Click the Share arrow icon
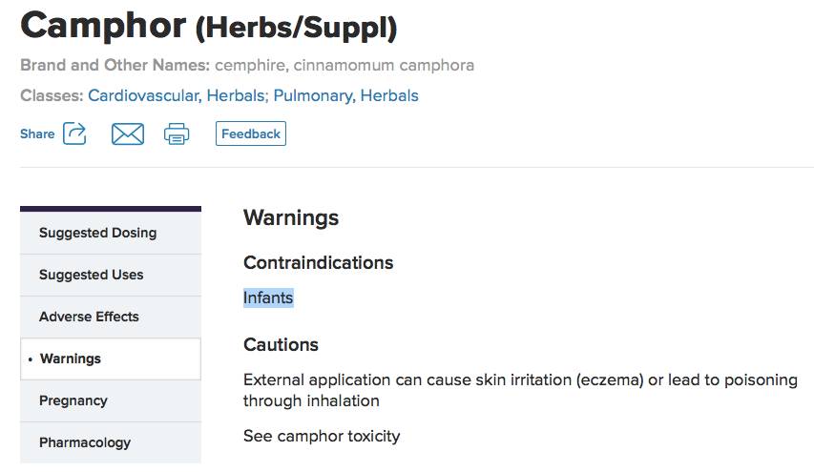The height and width of the screenshot is (472, 814). point(74,133)
